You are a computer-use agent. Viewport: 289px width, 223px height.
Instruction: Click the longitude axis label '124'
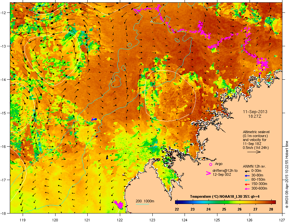tap(185, 220)
